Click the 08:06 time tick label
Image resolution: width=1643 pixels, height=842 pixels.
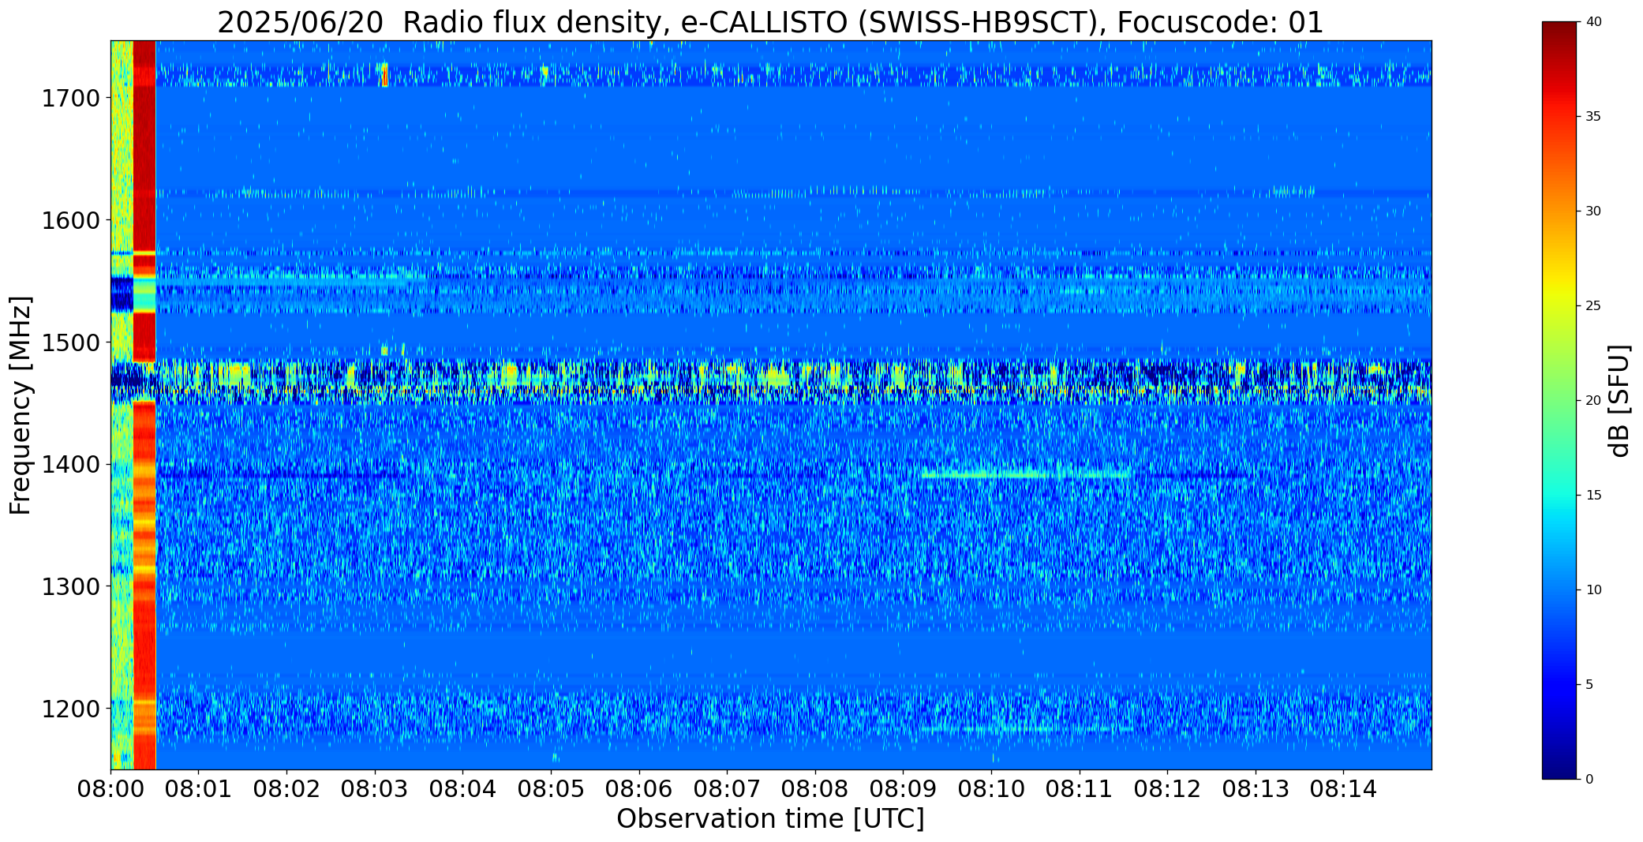pos(639,789)
